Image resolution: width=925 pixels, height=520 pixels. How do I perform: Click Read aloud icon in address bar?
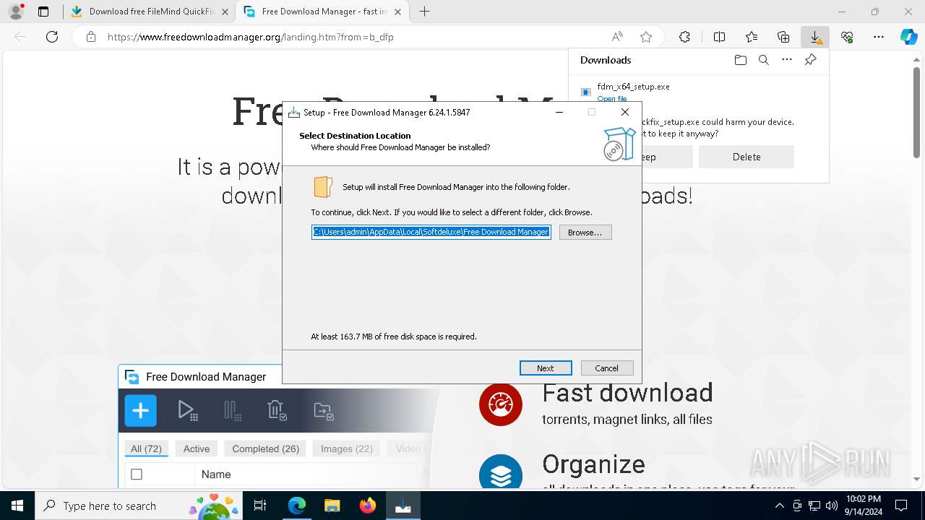pos(617,37)
